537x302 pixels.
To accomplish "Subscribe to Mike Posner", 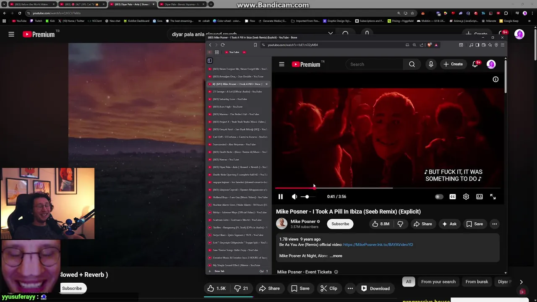I will [340, 224].
